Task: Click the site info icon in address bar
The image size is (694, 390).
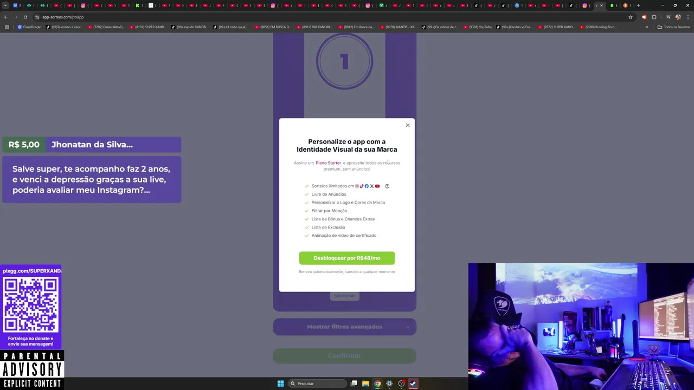Action: [37, 17]
